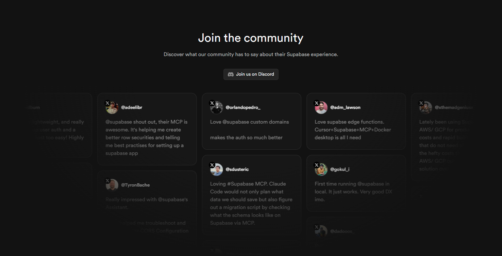The height and width of the screenshot is (256, 502).
Task: Click @adm_lawson's profile picture
Action: click(321, 107)
